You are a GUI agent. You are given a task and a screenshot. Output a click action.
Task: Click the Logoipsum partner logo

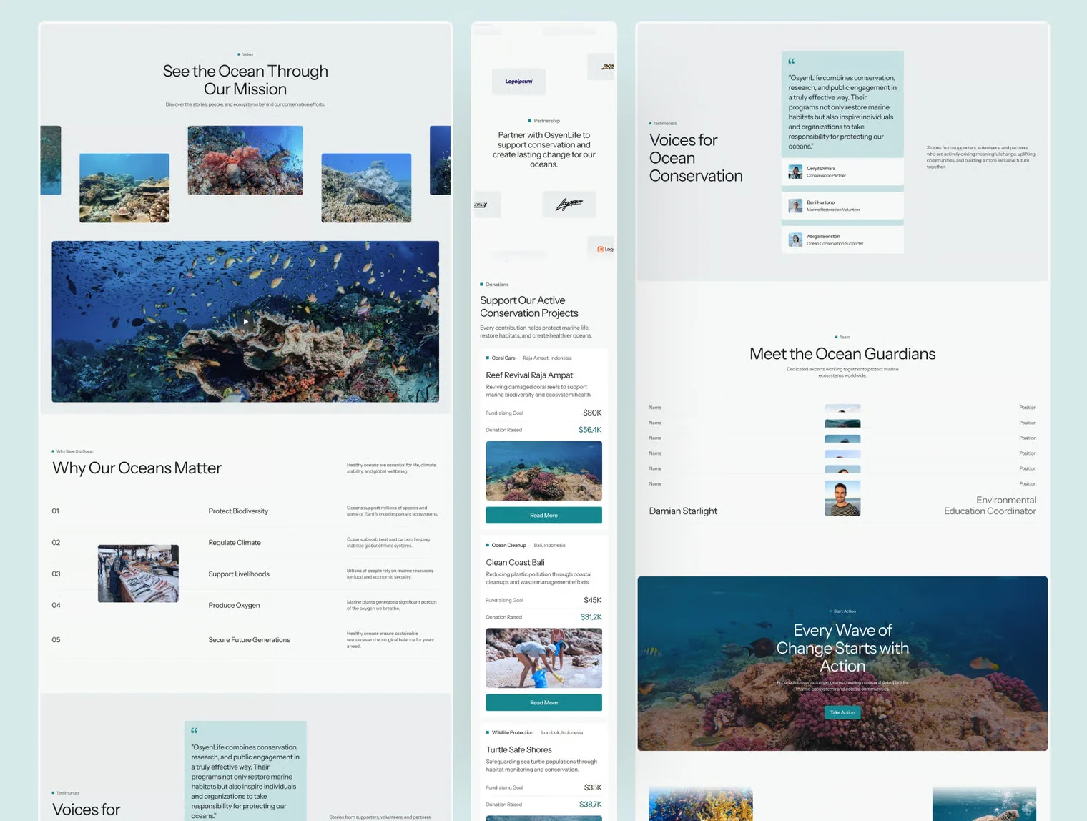click(x=519, y=82)
